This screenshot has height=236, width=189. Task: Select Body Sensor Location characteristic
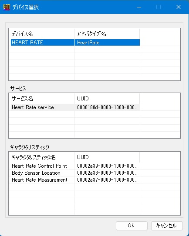click(x=36, y=173)
